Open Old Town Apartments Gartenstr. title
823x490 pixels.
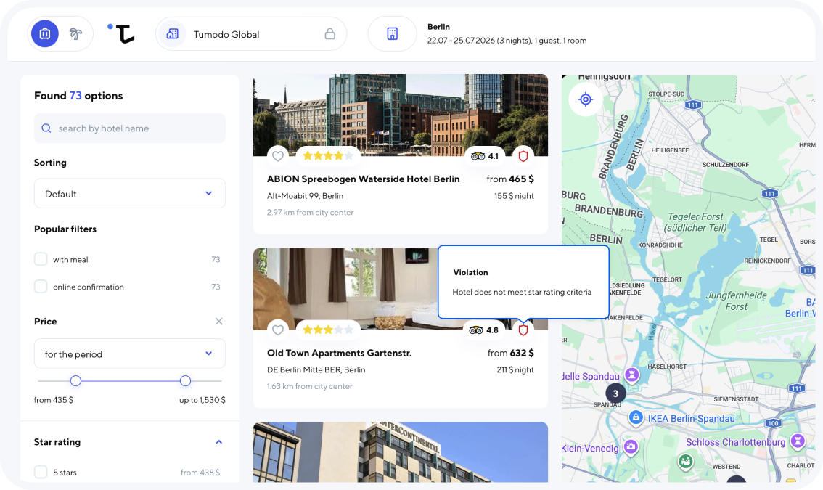[339, 353]
